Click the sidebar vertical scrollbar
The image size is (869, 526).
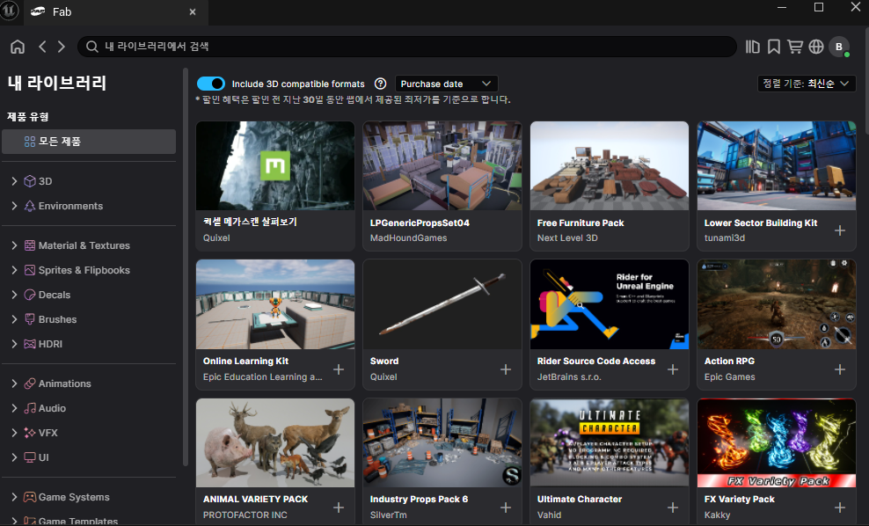tap(185, 266)
